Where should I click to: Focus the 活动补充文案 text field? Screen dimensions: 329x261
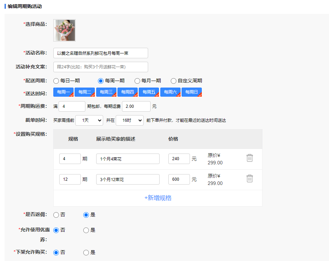(x=101, y=67)
